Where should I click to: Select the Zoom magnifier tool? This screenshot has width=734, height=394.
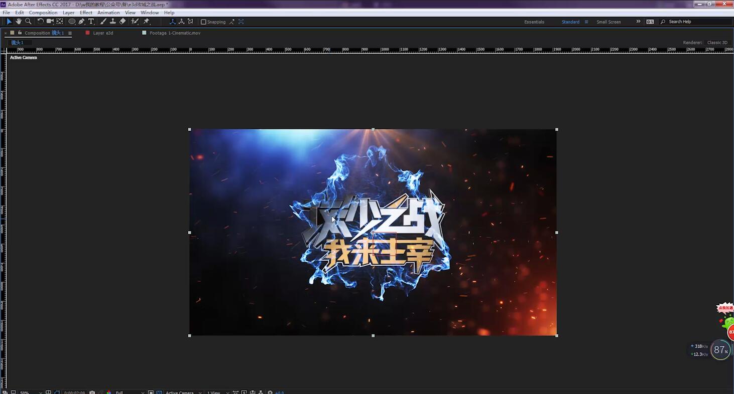pyautogui.click(x=28, y=22)
